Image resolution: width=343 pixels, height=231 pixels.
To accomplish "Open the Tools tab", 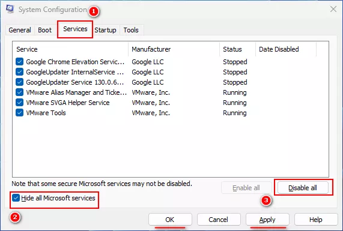I will coord(131,30).
